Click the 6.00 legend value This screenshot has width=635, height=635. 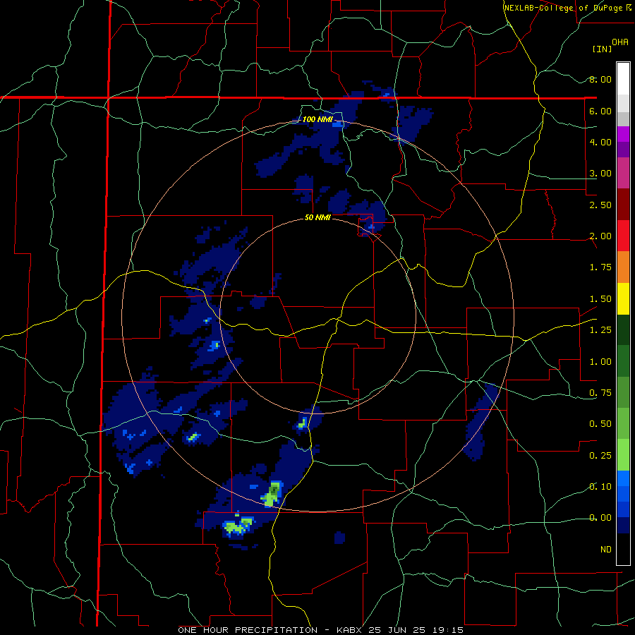tap(600, 111)
